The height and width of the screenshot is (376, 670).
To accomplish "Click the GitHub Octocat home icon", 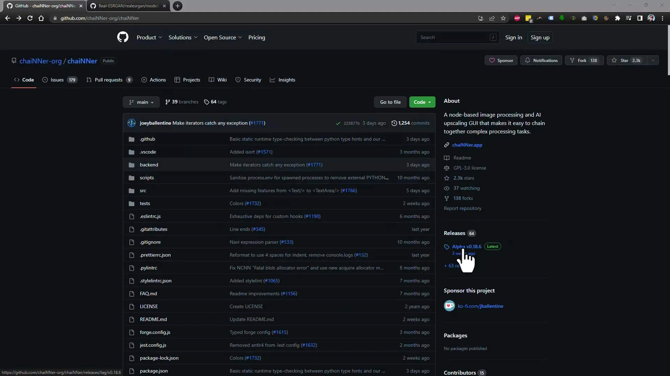I will (x=123, y=37).
